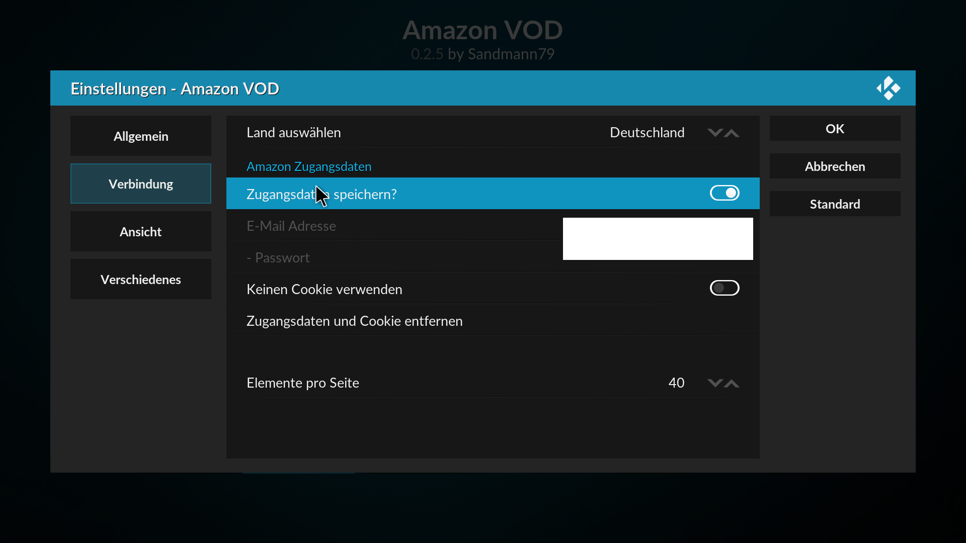Click the Deutschland country value

click(647, 132)
